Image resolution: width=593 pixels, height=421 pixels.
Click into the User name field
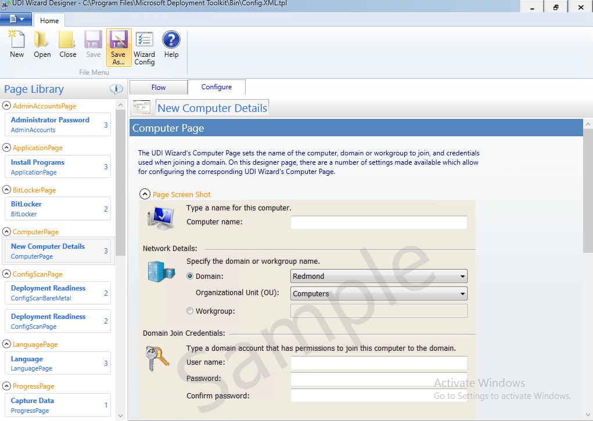379,362
